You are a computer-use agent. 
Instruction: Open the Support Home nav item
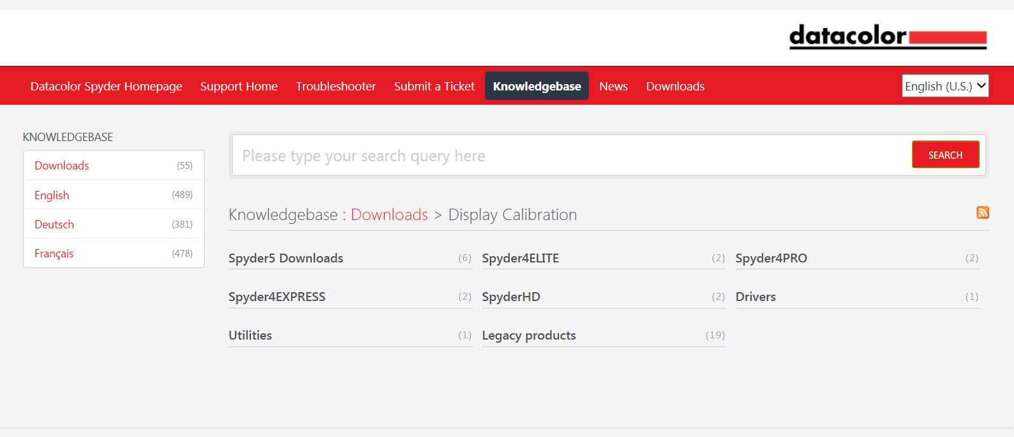pos(239,86)
